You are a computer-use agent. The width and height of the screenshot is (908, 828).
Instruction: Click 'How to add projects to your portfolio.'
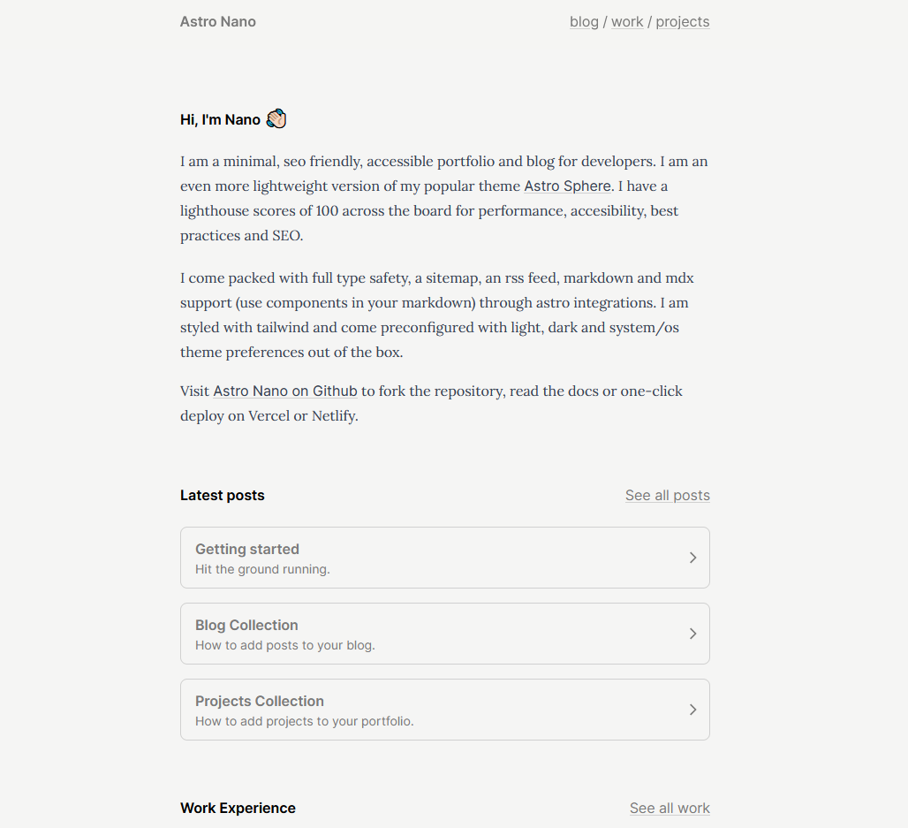305,722
